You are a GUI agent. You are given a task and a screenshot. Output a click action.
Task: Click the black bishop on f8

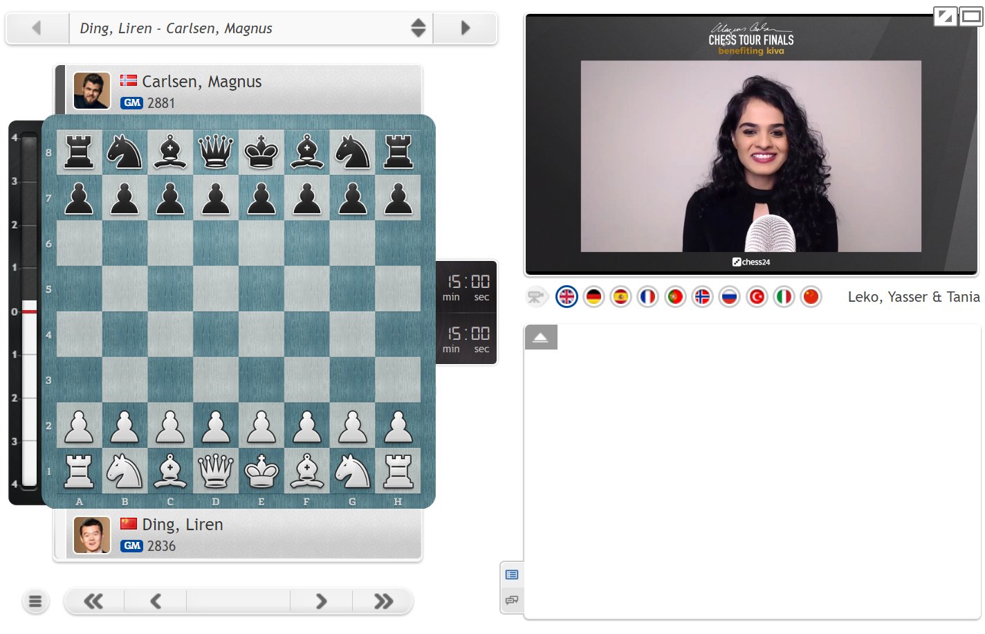click(x=307, y=152)
